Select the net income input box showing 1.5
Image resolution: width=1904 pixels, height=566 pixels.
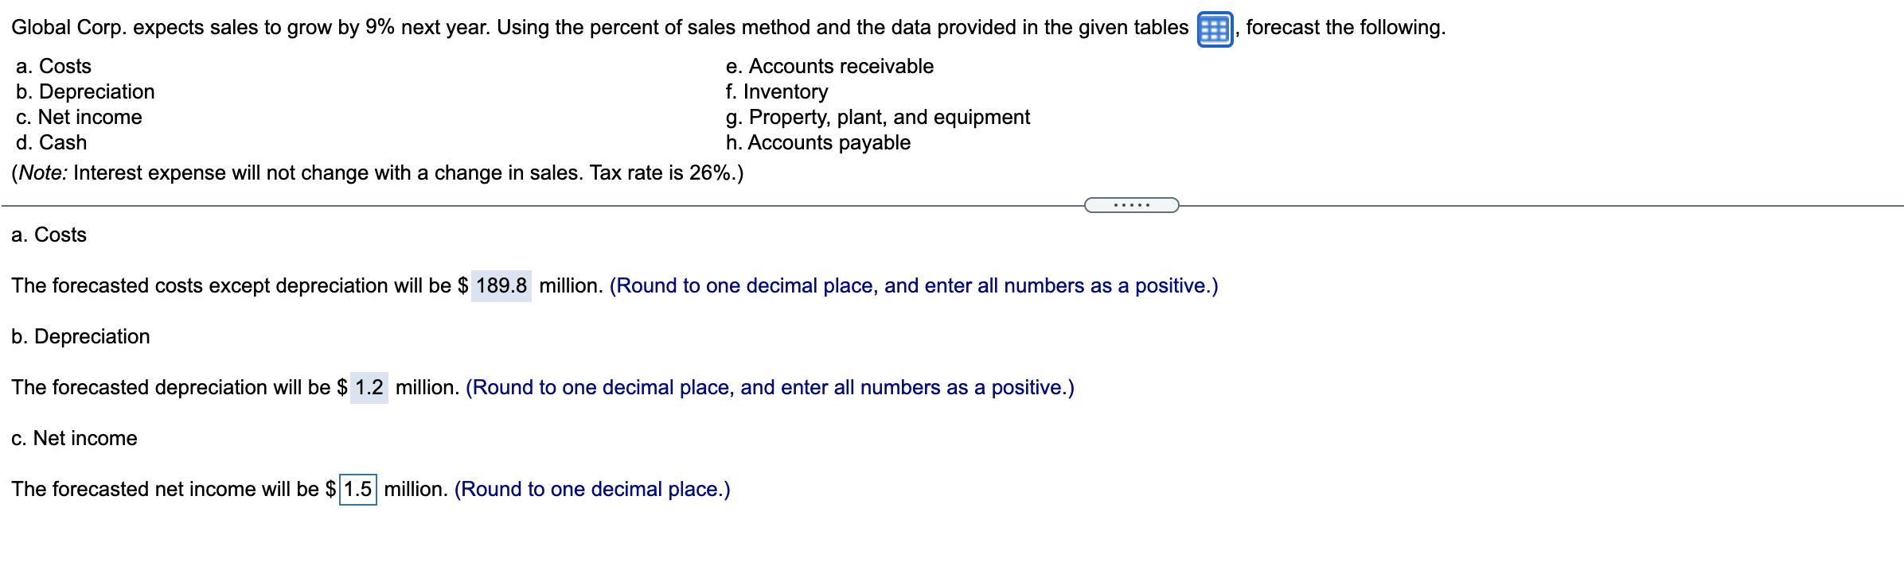point(357,490)
